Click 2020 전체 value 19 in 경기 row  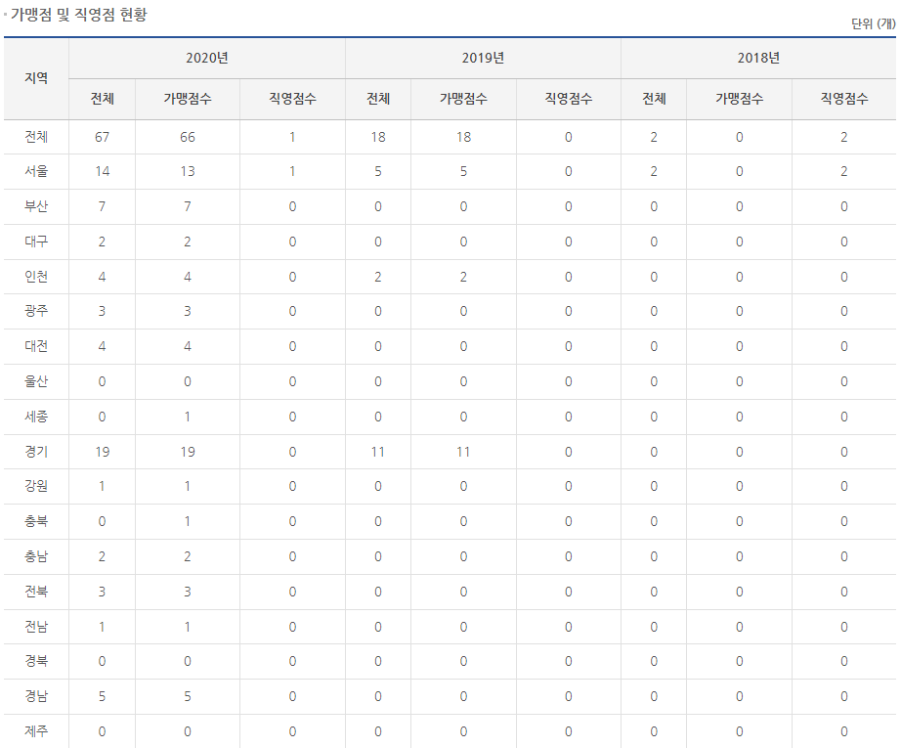point(103,452)
